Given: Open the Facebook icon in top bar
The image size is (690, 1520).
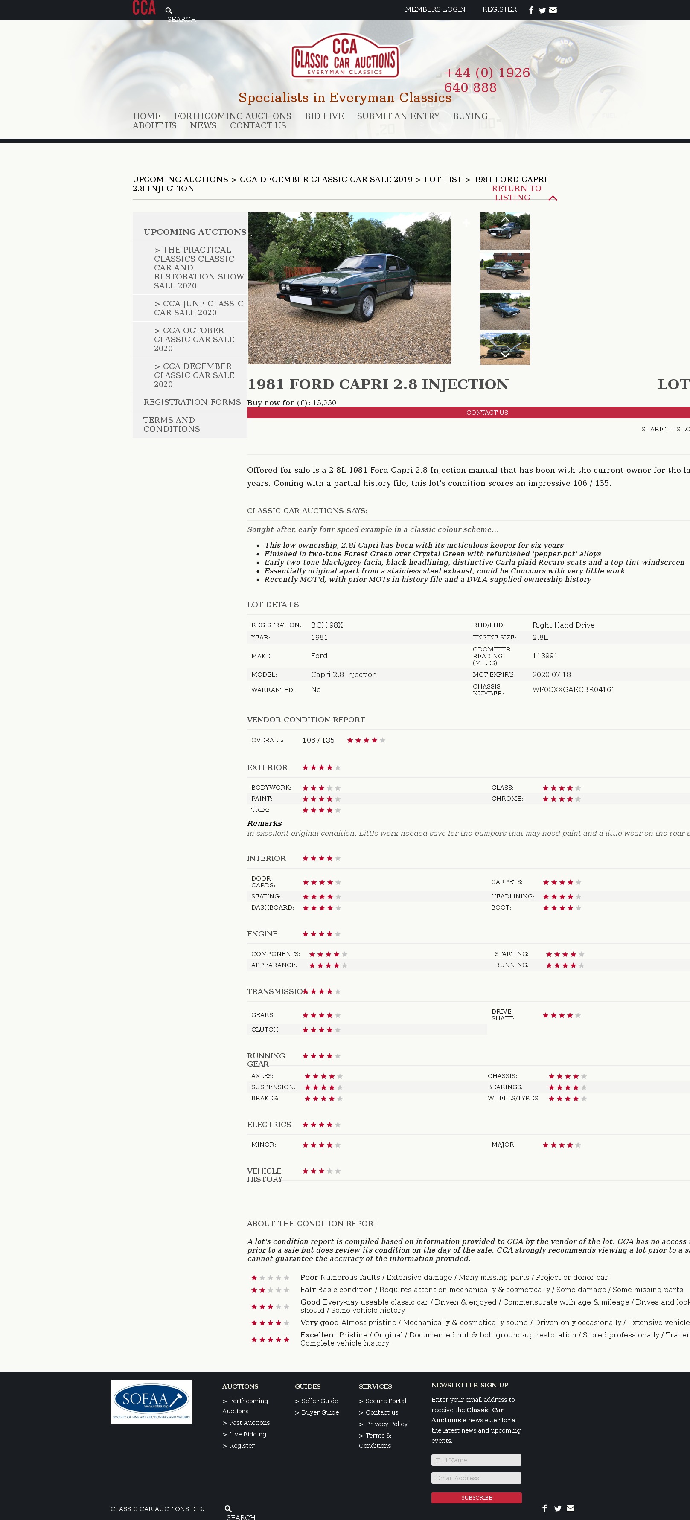Looking at the screenshot, I should click(x=531, y=10).
